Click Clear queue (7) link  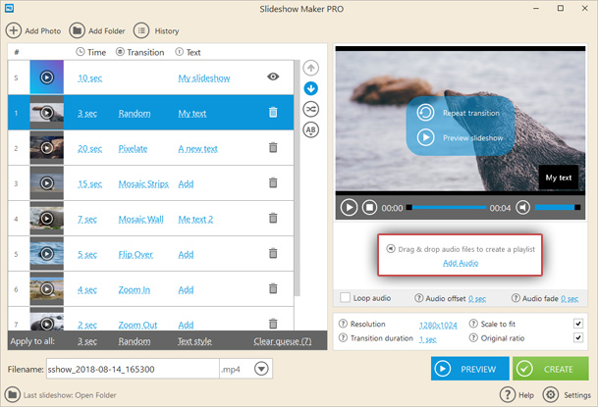283,341
